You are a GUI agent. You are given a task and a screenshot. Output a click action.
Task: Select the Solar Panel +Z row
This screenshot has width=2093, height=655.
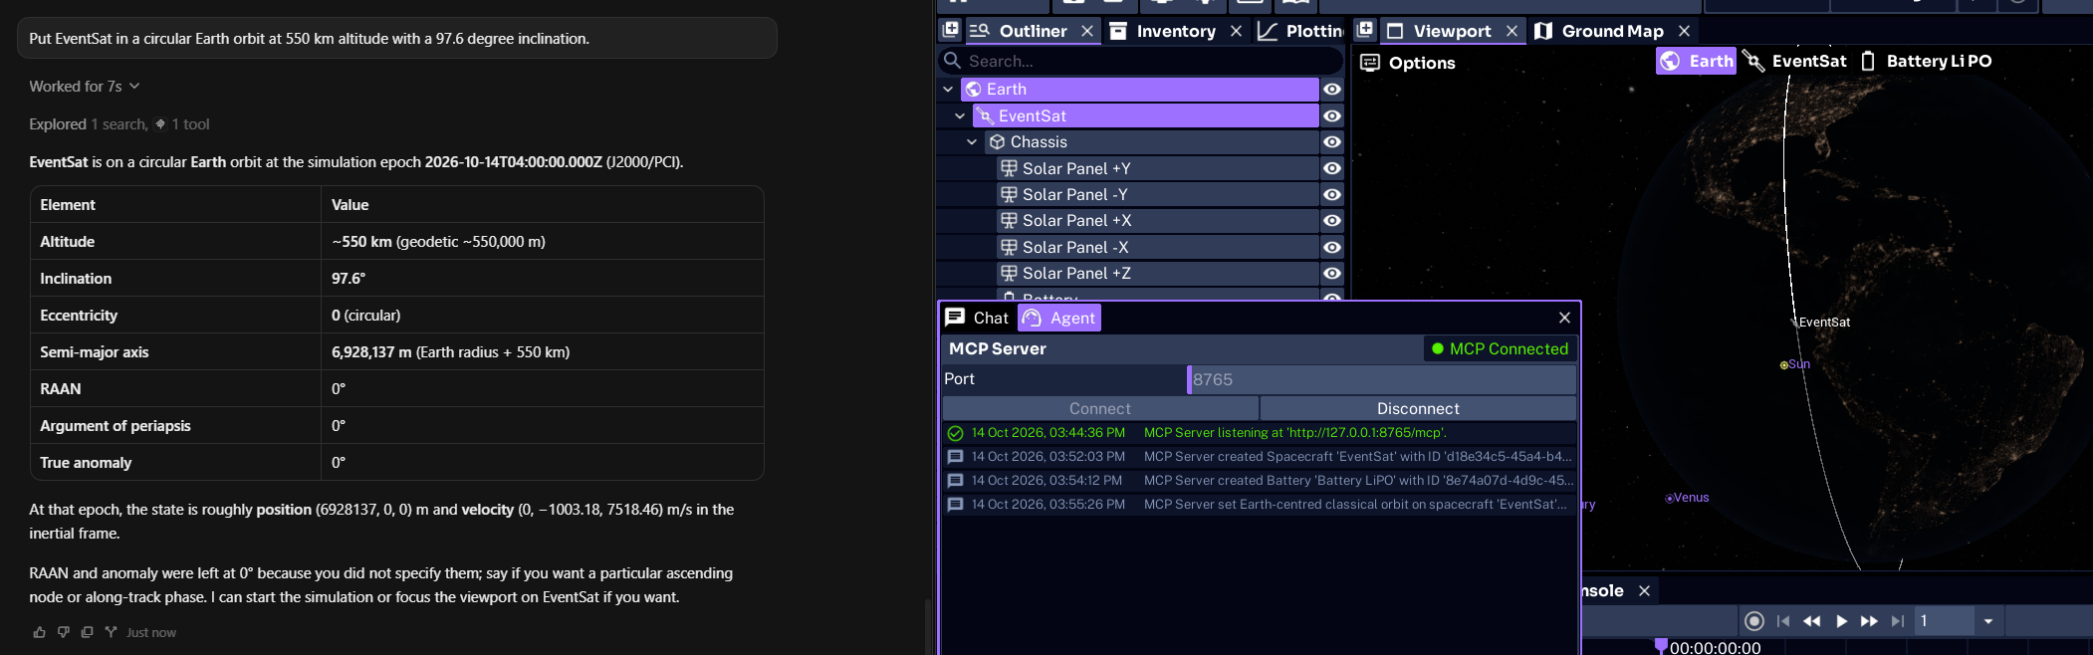click(x=1159, y=273)
